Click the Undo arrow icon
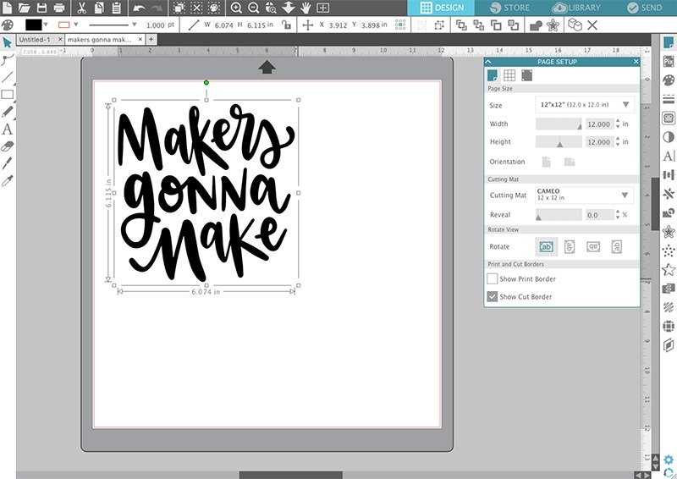The image size is (677, 479). [138, 8]
